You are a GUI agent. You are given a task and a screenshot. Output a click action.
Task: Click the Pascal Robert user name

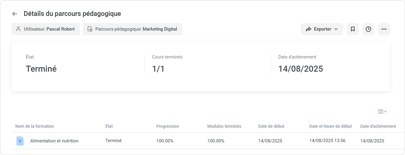point(61,29)
